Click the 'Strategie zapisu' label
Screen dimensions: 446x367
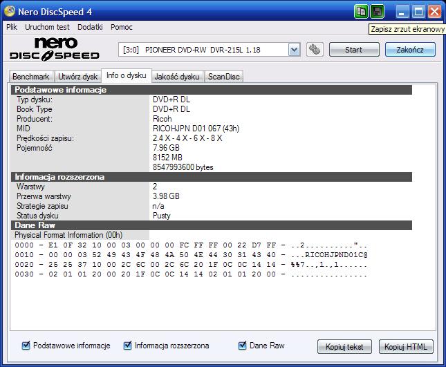click(x=42, y=206)
